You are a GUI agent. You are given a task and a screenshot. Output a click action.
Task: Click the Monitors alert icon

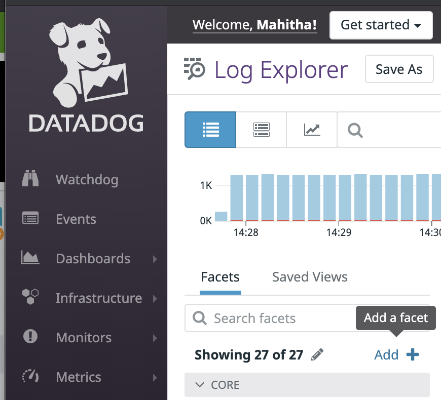coord(30,337)
